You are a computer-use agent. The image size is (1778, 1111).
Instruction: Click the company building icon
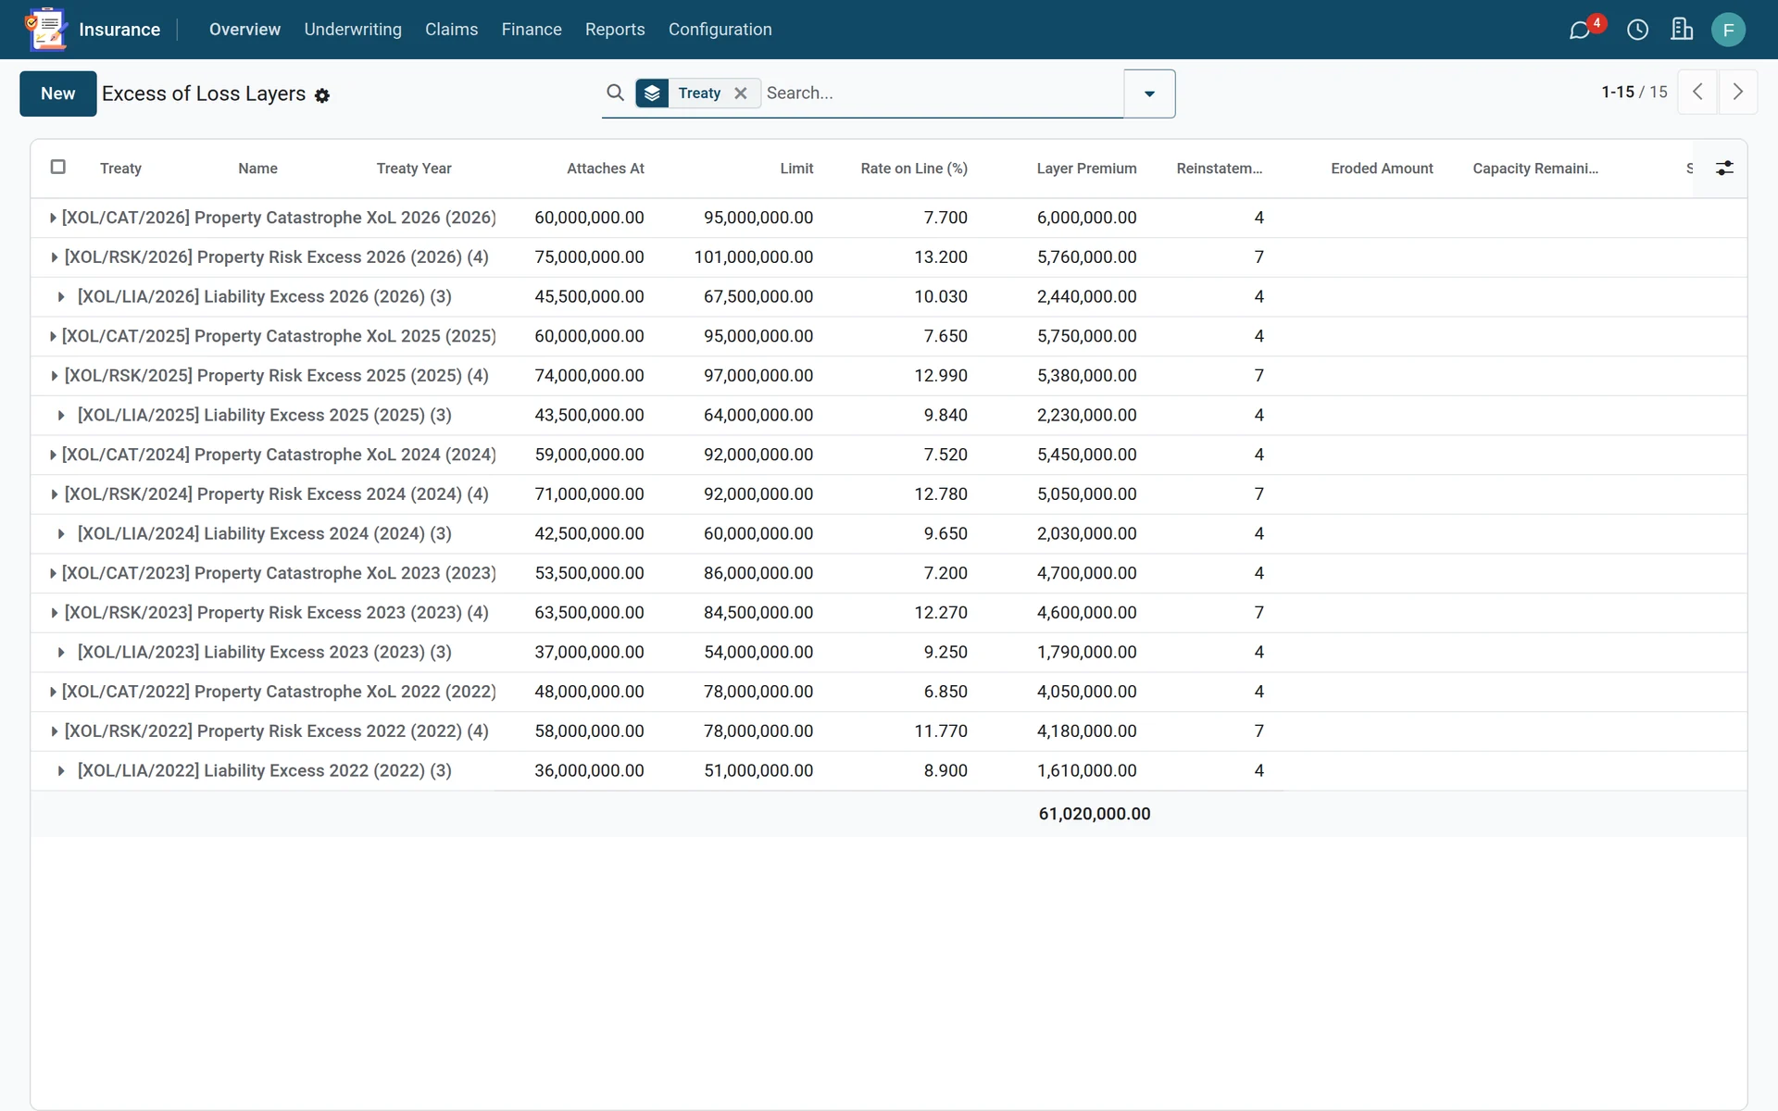[1682, 30]
